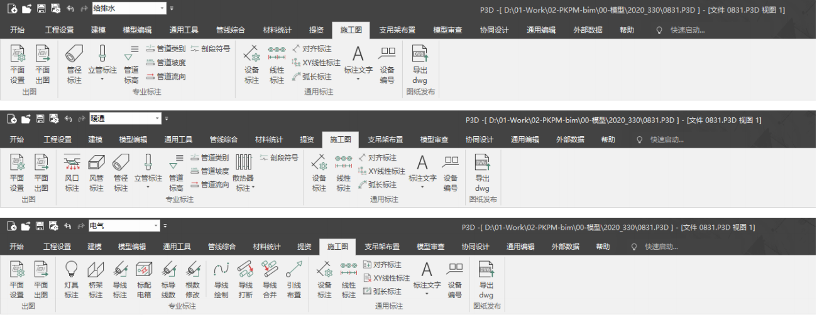Click 设备编号 in the 电气 ribbon
The image size is (817, 315).
click(x=455, y=280)
